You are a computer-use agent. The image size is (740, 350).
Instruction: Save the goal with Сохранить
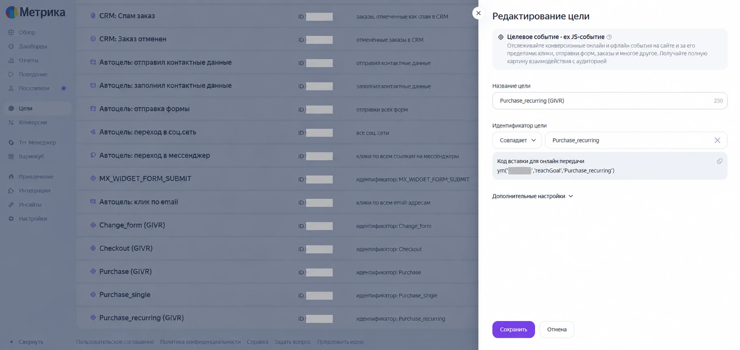[513, 329]
